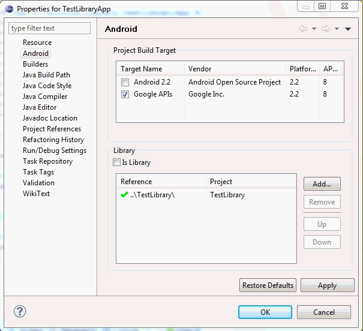Click the Android 2.2 target name

[152, 82]
